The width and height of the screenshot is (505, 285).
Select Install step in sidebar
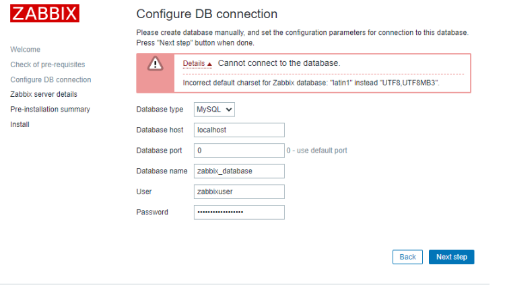tap(20, 124)
